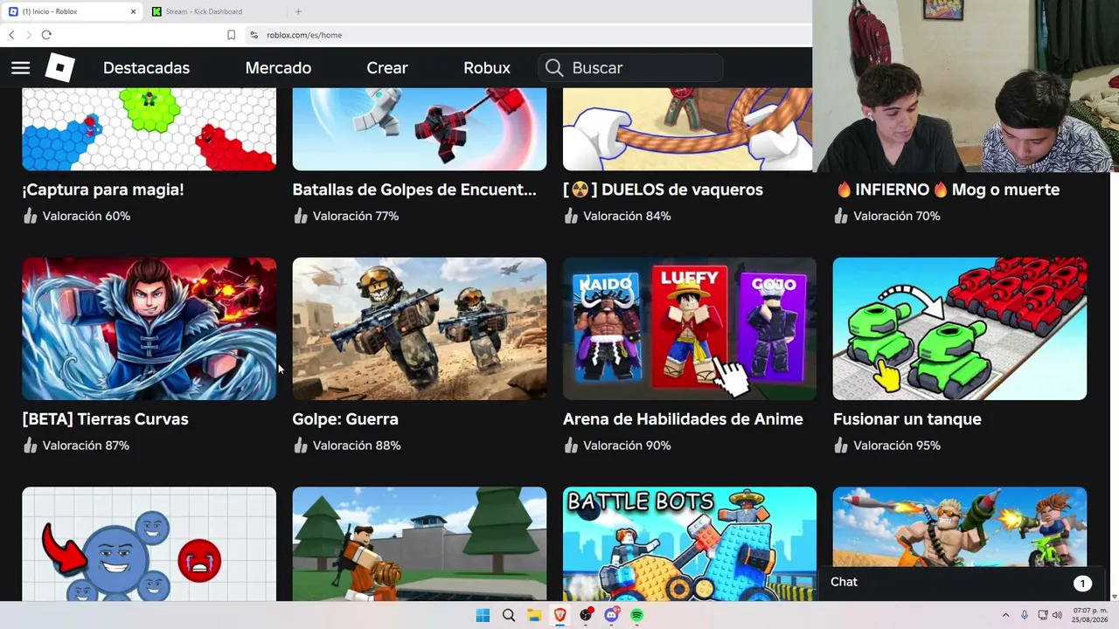Close the Inicio - Roblox tab
This screenshot has height=629, width=1119.
click(133, 11)
